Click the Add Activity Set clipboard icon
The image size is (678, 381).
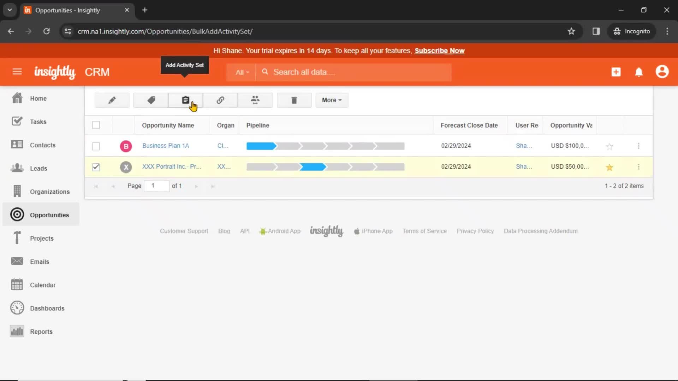185,100
